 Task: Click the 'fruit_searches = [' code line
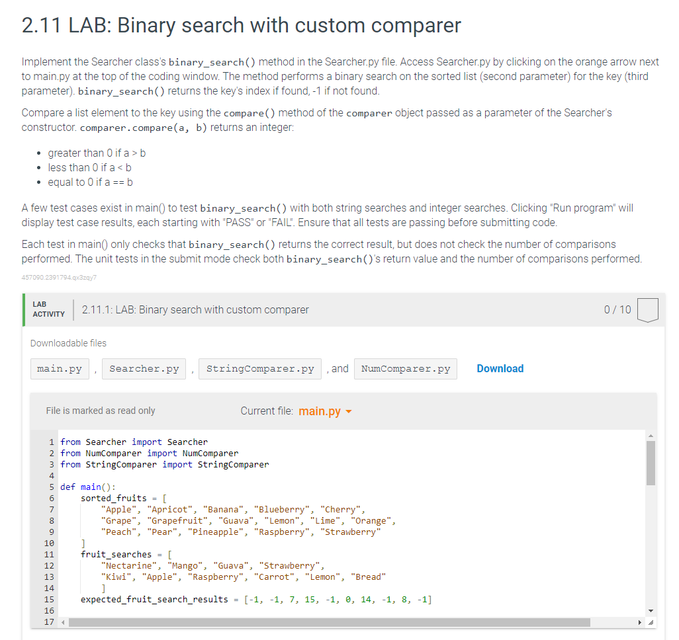point(126,554)
